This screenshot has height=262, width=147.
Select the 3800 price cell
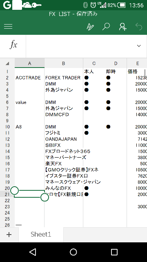[x=137, y=157]
